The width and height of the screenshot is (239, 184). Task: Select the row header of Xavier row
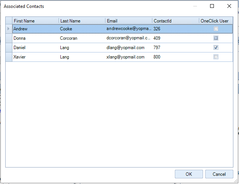tap(9, 57)
